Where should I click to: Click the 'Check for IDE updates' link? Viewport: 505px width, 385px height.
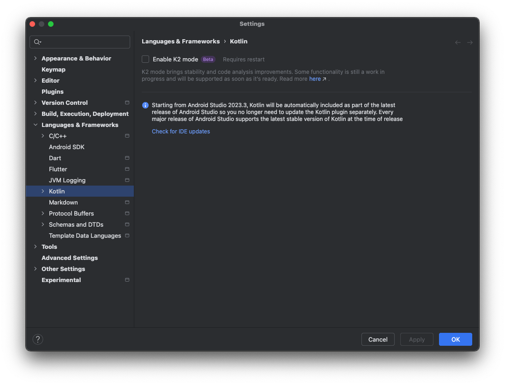pos(180,132)
